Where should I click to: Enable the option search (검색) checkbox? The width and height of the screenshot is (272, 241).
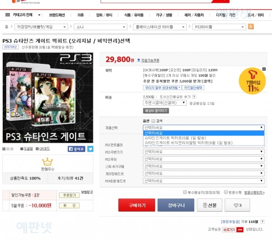pyautogui.click(x=153, y=121)
